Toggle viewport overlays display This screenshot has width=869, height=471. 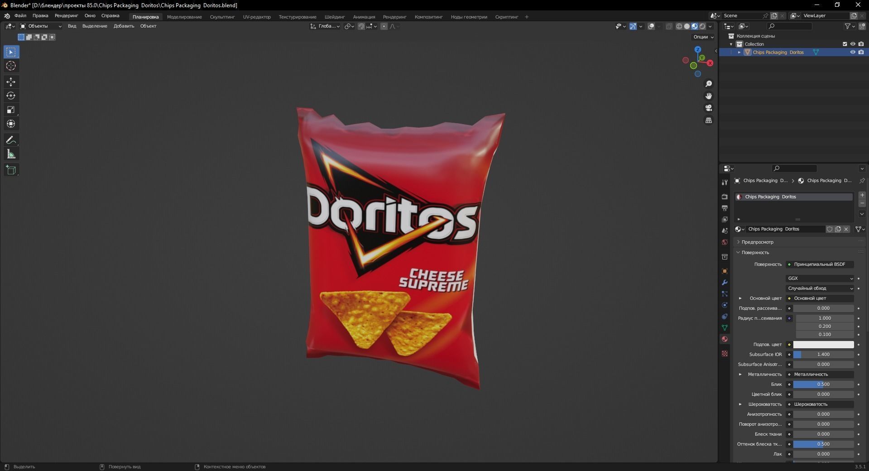pos(651,26)
